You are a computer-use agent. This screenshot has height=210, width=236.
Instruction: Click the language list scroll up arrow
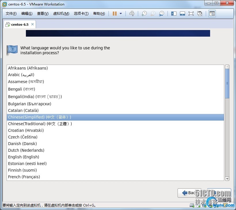[x=227, y=67]
